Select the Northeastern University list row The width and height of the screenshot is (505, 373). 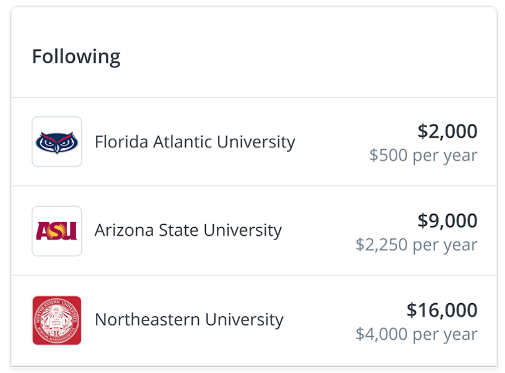pos(254,320)
